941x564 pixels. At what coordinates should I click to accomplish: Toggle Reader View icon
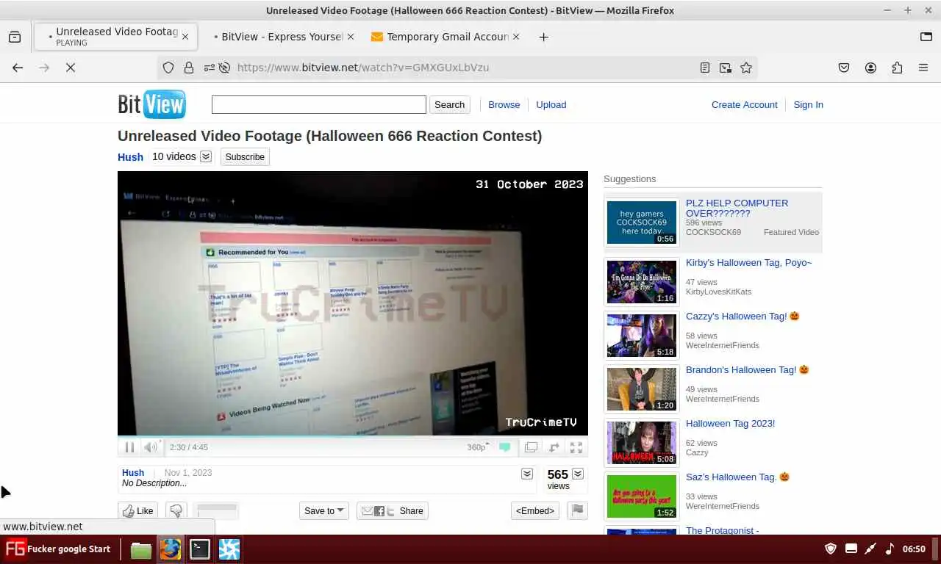tap(705, 68)
